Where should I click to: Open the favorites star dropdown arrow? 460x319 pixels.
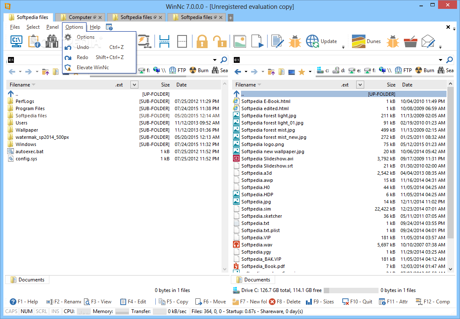point(310,72)
